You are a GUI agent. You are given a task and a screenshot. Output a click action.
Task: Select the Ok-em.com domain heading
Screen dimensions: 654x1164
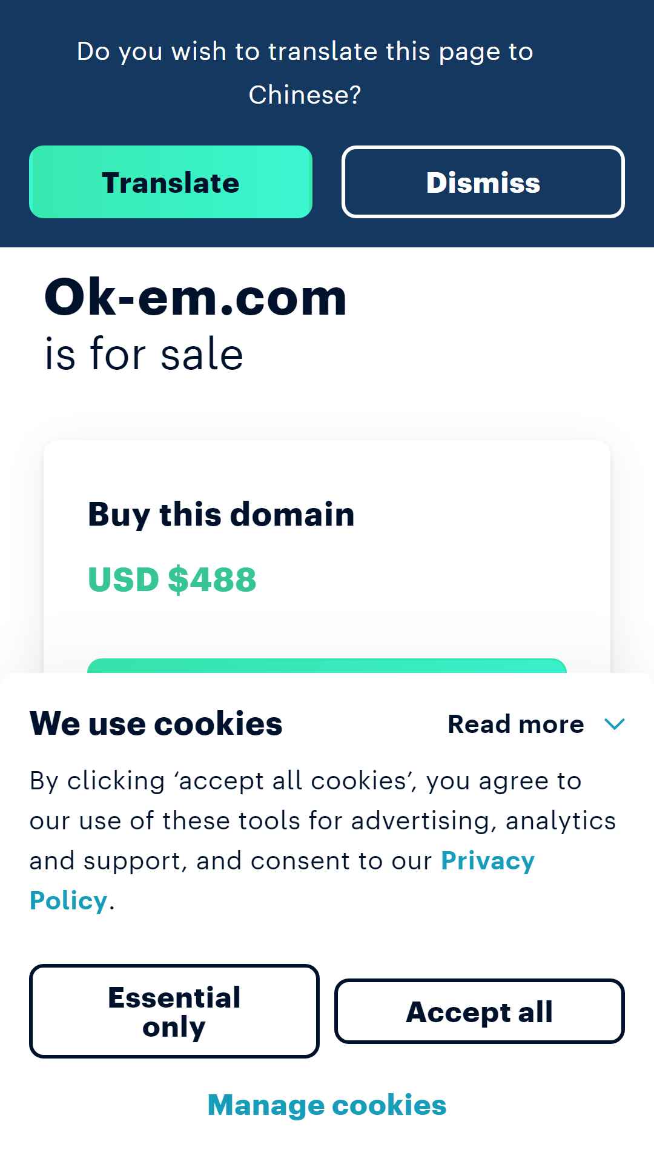click(196, 297)
